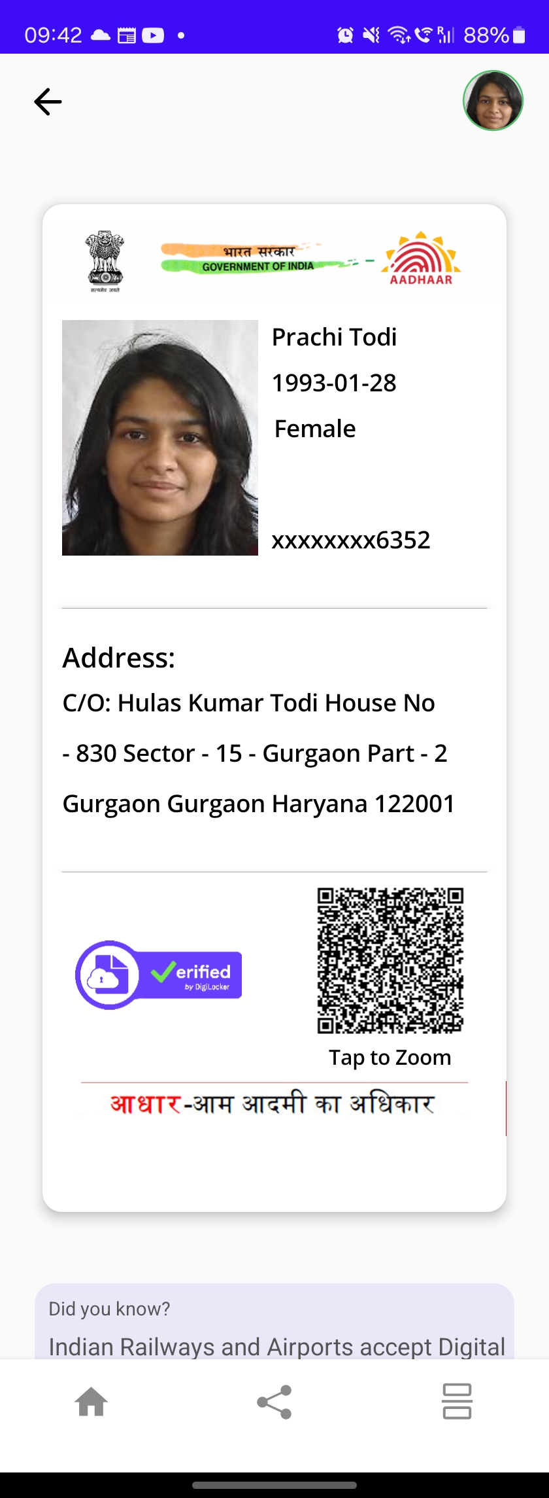Tap the "Tap to Zoom" label
This screenshot has height=1498, width=549.
(390, 1057)
